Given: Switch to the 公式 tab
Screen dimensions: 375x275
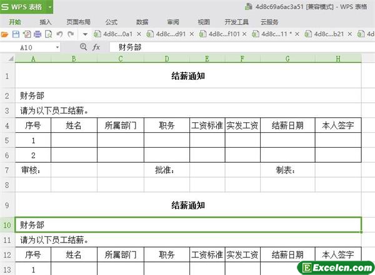Looking at the screenshot, I should (111, 22).
